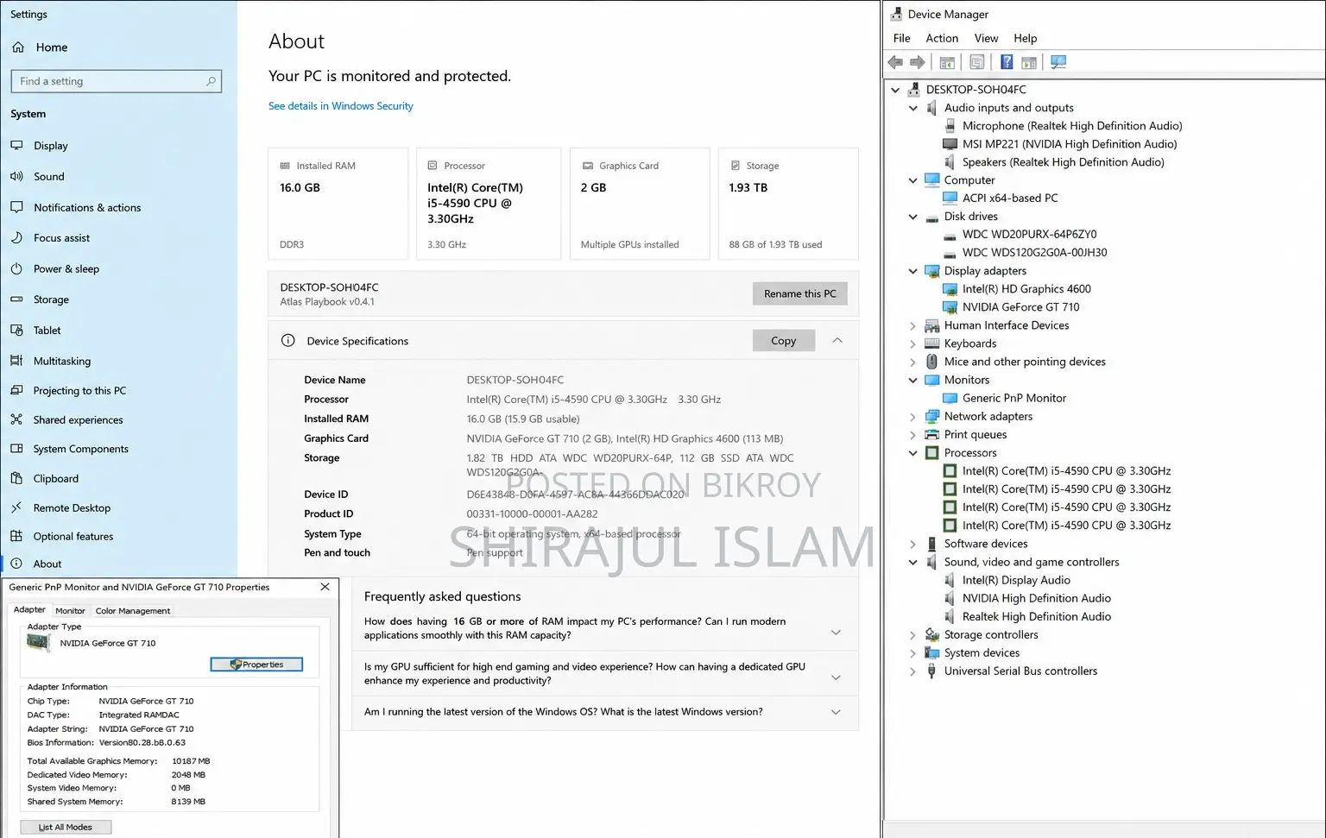This screenshot has width=1326, height=838.
Task: Collapse the Disk drives node
Action: [x=913, y=217]
